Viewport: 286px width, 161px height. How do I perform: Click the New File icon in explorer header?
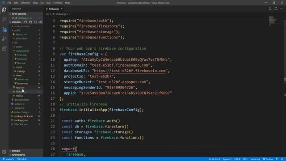25,22
